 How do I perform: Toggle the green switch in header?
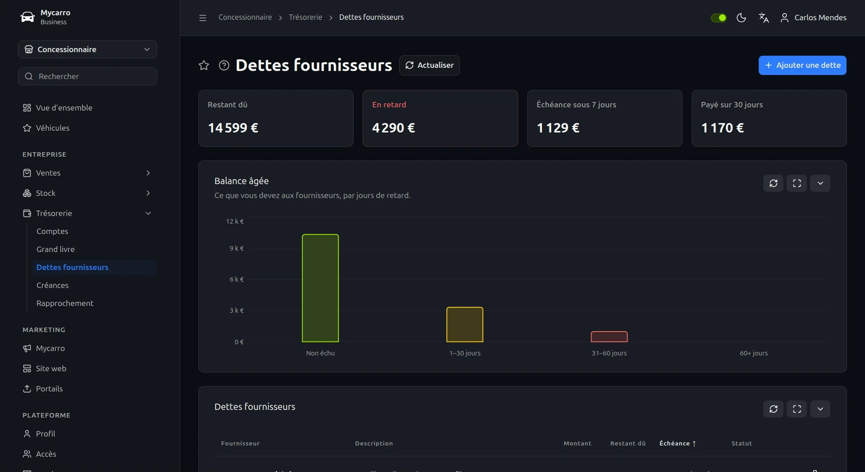[718, 18]
